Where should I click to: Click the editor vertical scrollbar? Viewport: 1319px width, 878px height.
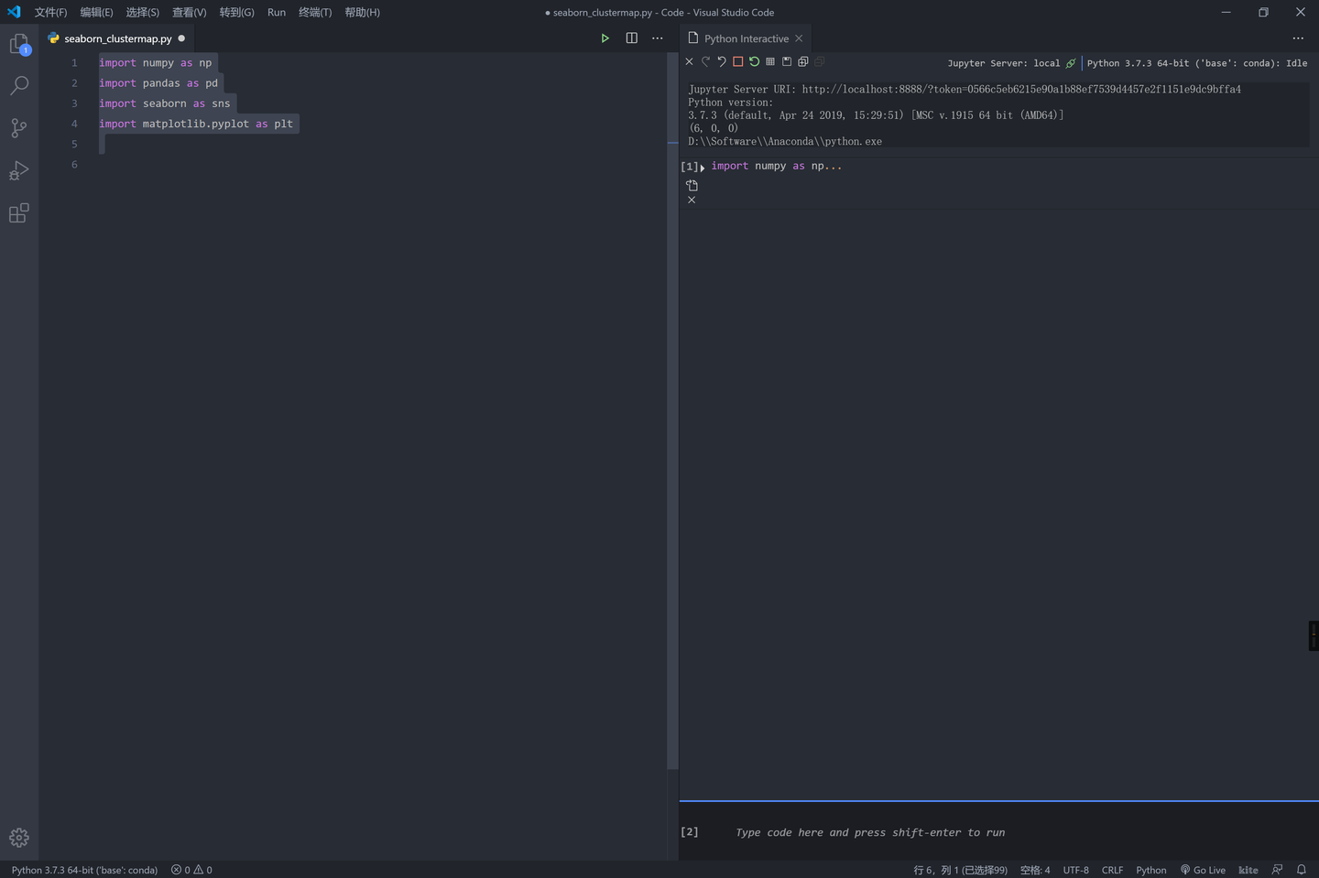click(672, 412)
